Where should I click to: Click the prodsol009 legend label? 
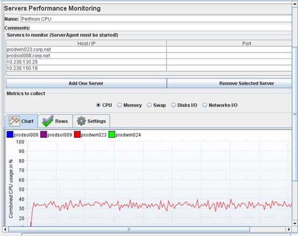pyautogui.click(x=60, y=135)
